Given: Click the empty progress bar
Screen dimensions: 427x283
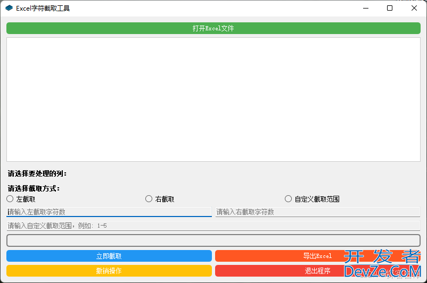Looking at the screenshot, I should pos(213,240).
